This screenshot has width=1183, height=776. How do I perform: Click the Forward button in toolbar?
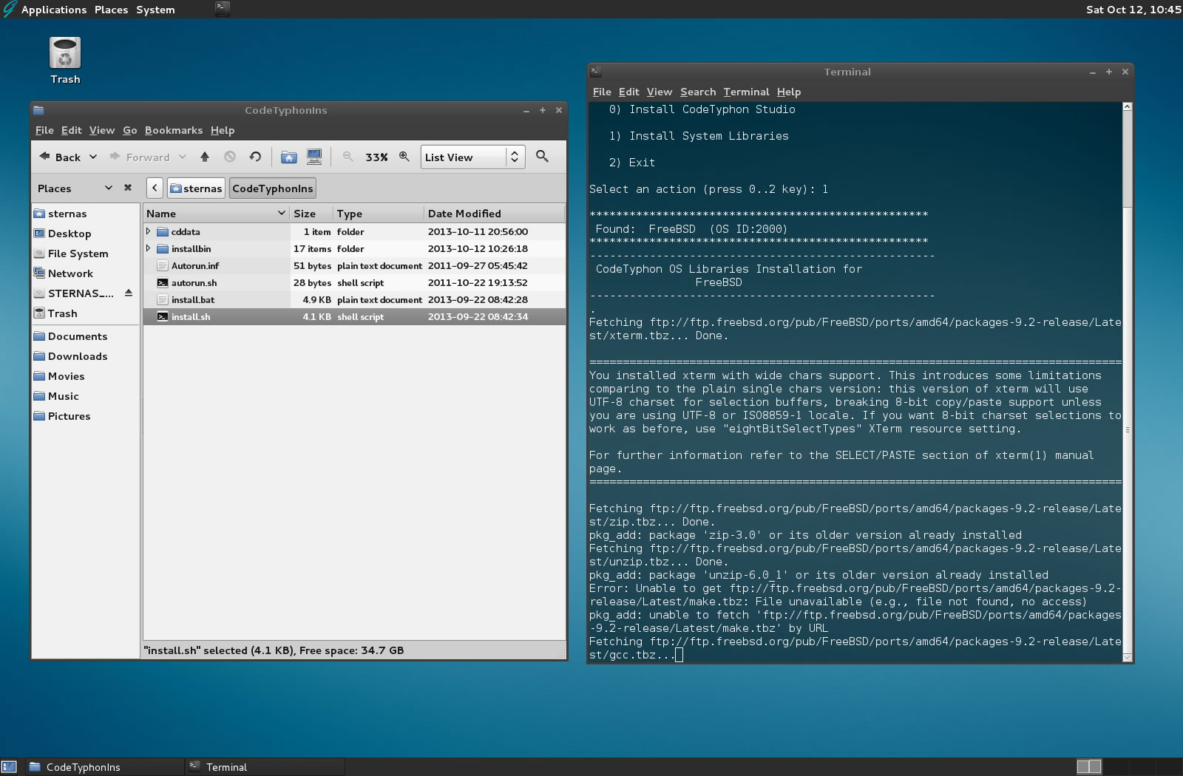pyautogui.click(x=140, y=157)
